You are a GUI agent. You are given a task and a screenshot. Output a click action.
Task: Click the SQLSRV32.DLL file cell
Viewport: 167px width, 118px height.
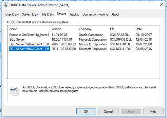point(121,39)
